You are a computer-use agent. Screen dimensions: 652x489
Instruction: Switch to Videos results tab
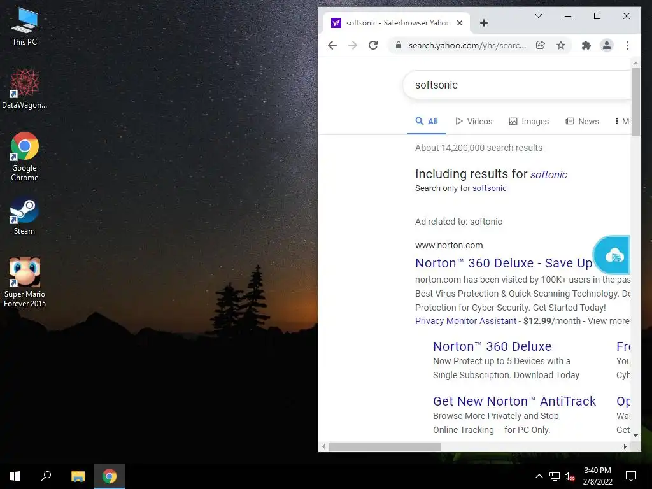(x=474, y=121)
